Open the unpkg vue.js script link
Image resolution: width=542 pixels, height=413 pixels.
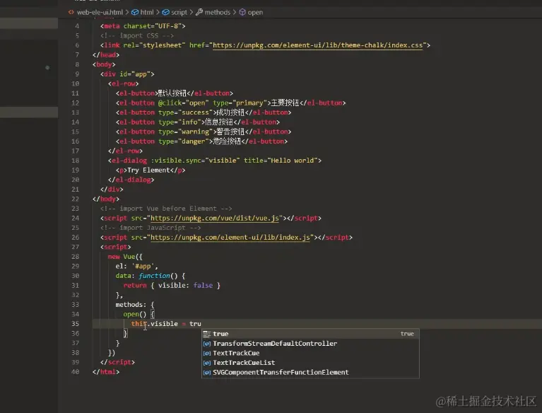point(215,219)
